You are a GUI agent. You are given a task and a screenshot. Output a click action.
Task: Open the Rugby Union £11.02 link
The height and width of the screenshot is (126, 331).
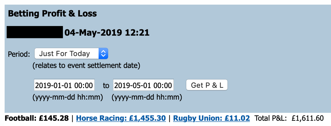(211, 118)
